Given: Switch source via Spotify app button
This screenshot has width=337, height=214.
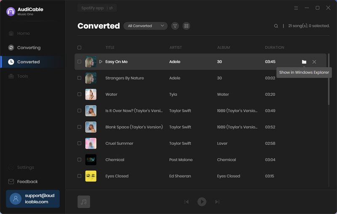Looking at the screenshot, I should (97, 8).
